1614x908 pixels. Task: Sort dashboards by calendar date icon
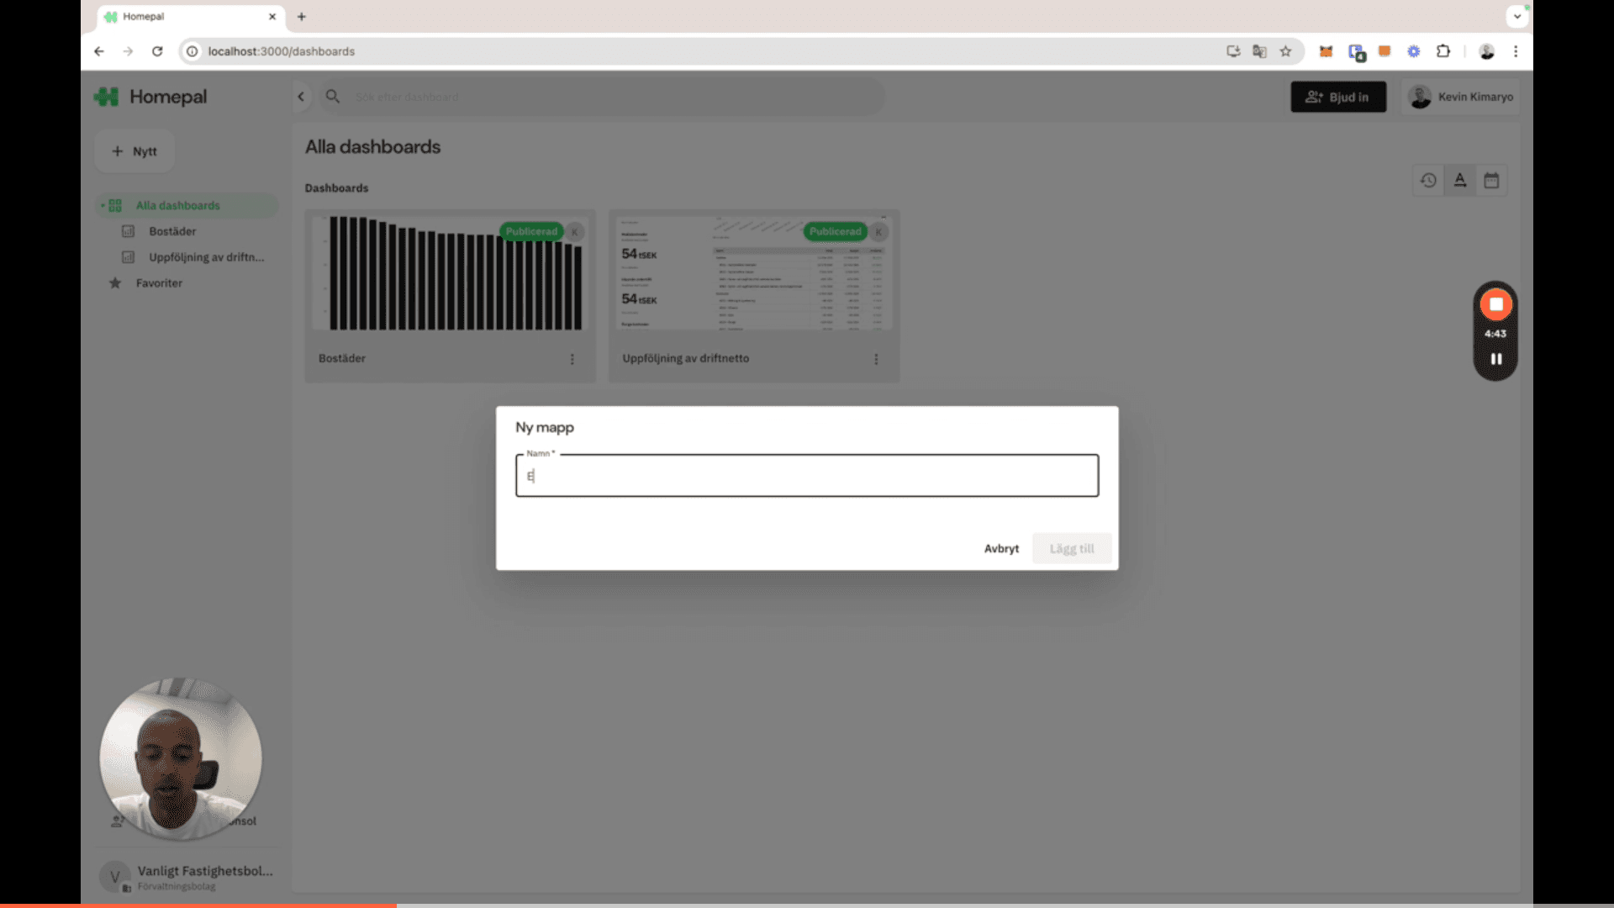pos(1491,180)
